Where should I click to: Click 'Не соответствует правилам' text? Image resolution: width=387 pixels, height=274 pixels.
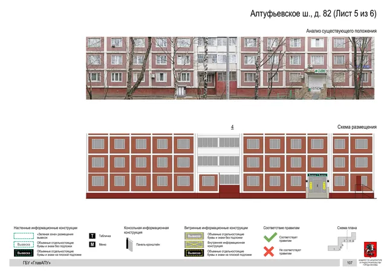290,252
